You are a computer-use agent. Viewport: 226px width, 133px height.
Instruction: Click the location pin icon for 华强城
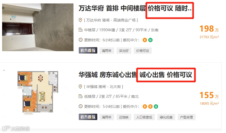80,87
